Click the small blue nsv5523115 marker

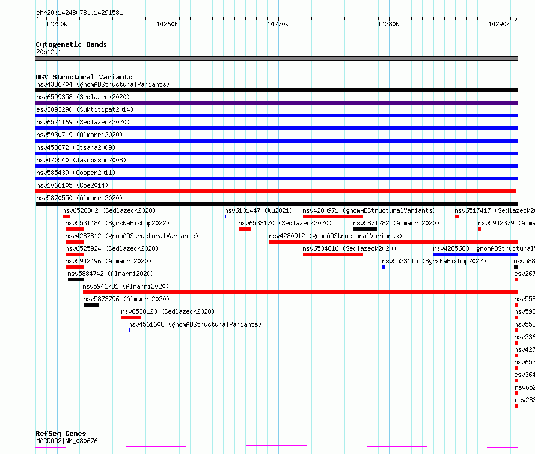pos(384,267)
